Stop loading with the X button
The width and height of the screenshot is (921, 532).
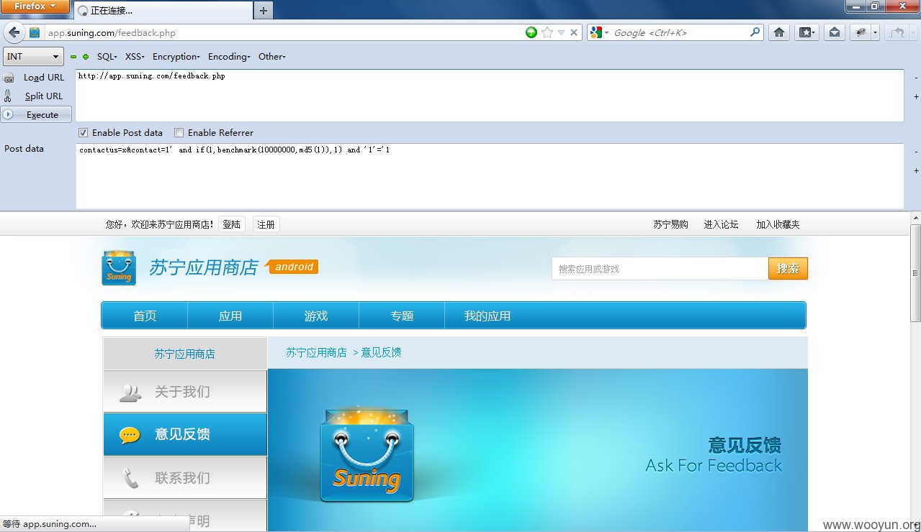pos(574,32)
